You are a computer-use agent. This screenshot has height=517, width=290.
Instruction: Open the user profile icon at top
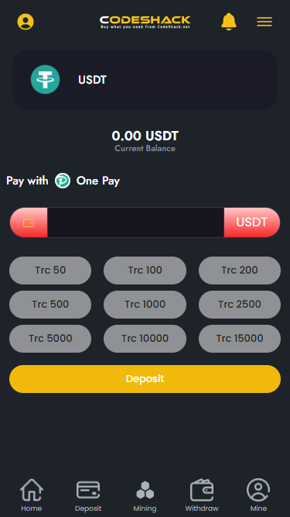coord(26,22)
